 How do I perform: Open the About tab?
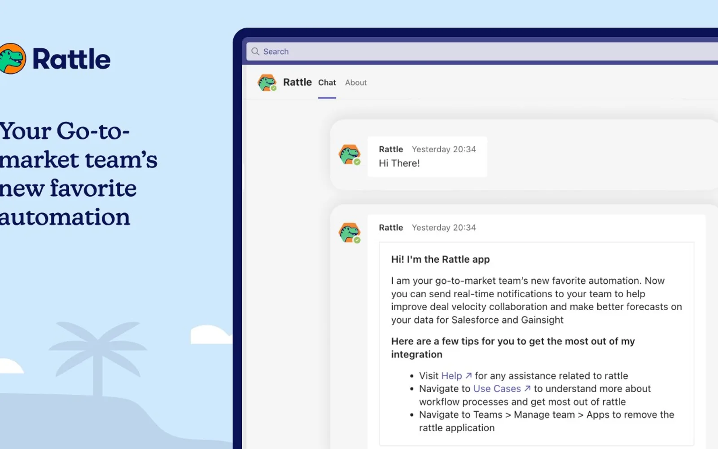356,83
